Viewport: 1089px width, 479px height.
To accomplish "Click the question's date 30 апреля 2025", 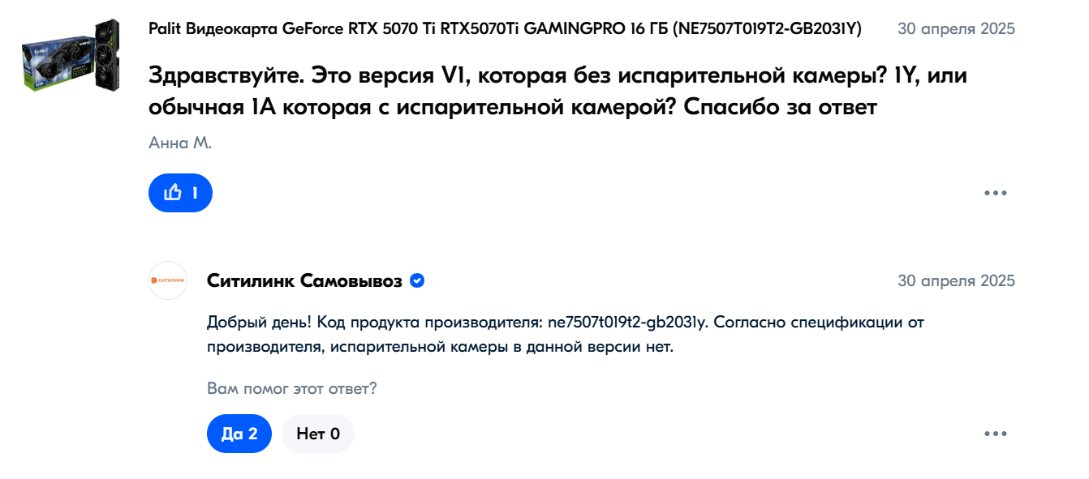I will click(956, 29).
